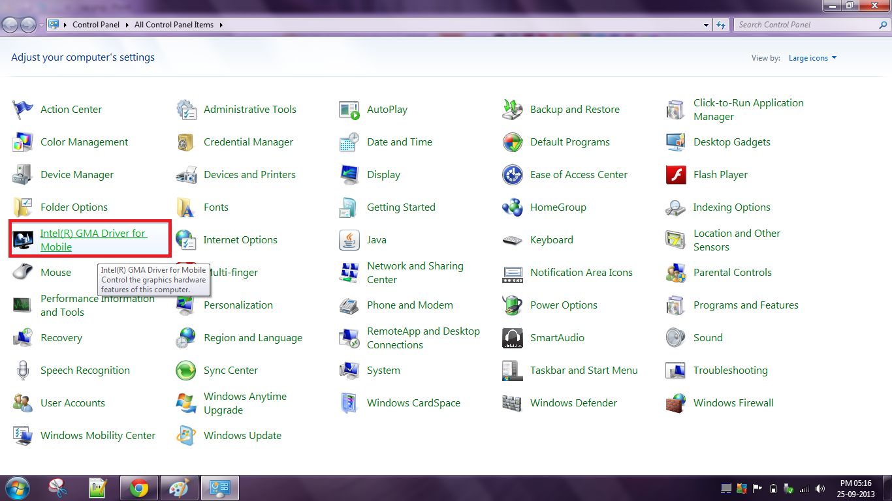Open the Desktop Gadgets link
The image size is (892, 501).
[732, 142]
